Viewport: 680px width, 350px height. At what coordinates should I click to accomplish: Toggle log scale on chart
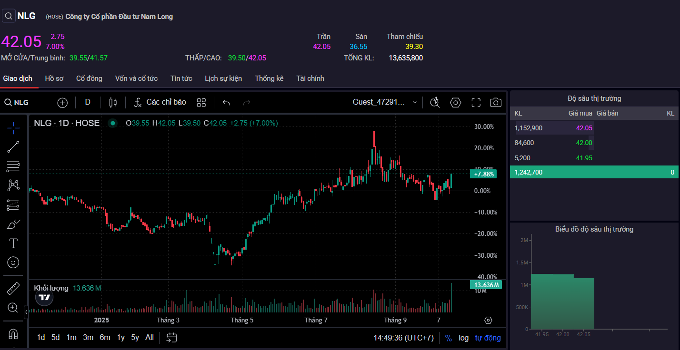[x=463, y=338]
